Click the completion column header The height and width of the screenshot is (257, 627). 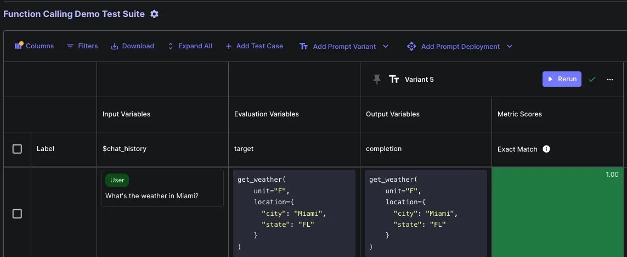(x=384, y=149)
